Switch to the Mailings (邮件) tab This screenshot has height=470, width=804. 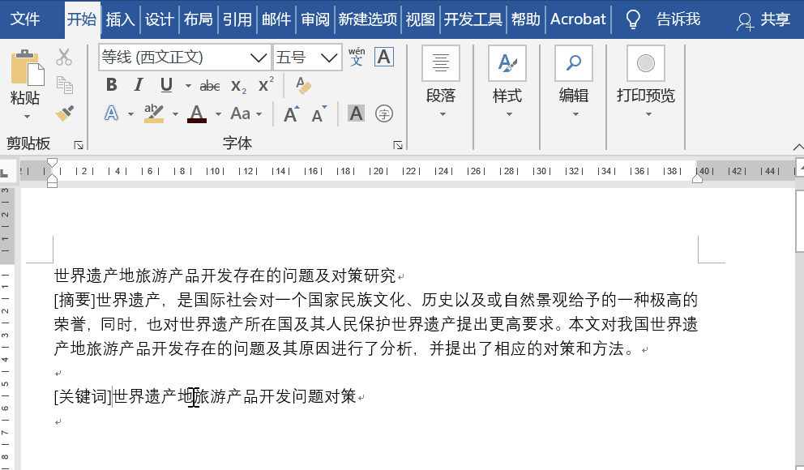[276, 19]
